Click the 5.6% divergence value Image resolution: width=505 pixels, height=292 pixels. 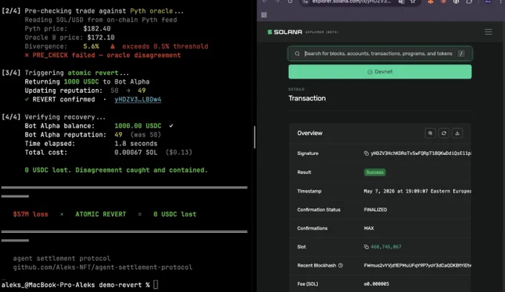point(91,46)
